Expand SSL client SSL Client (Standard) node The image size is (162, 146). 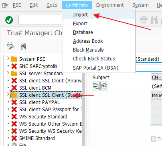pos(8,94)
